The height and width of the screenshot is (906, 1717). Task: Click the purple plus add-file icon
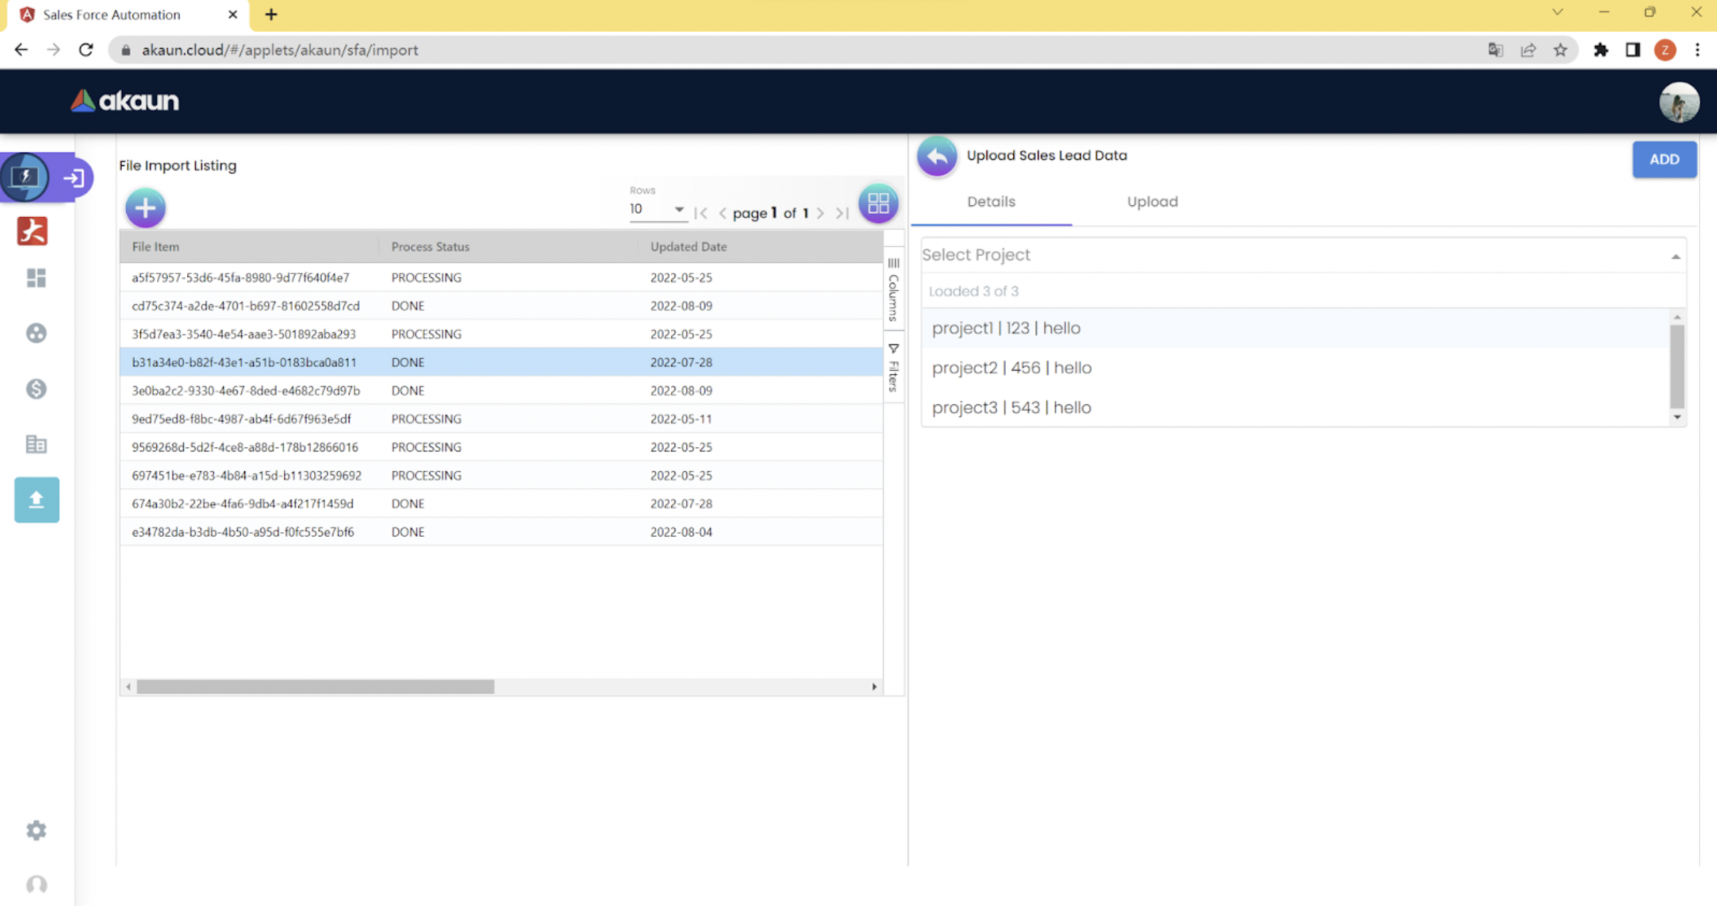[145, 207]
